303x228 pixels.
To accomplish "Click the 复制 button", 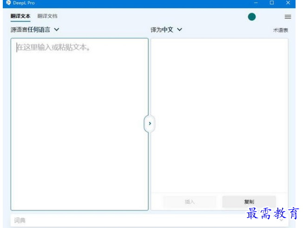I will coord(249,201).
